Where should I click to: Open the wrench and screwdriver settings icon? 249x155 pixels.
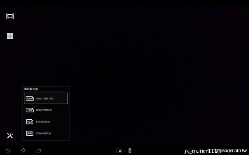click(10, 136)
